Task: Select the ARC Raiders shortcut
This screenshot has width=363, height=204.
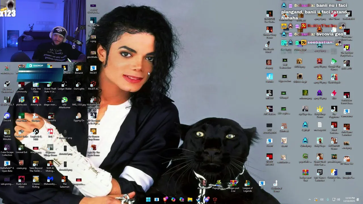Action: tap(269, 110)
